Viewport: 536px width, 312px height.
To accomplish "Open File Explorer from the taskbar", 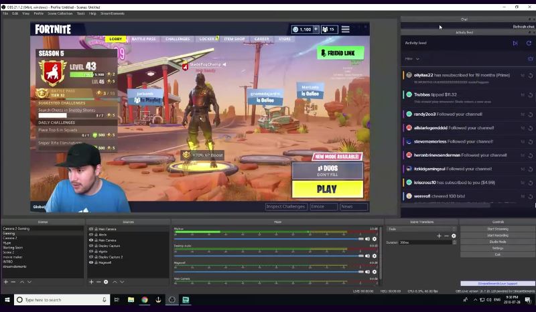I will pyautogui.click(x=131, y=300).
